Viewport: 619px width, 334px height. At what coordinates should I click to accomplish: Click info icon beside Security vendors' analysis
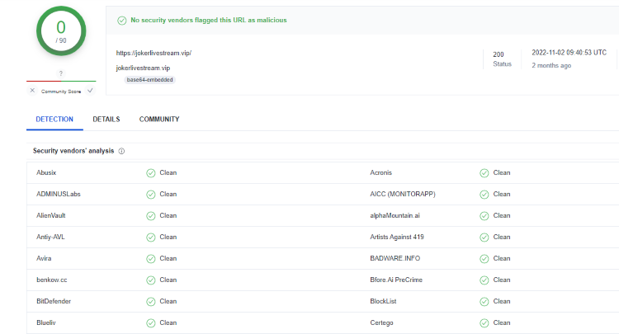pyautogui.click(x=121, y=152)
